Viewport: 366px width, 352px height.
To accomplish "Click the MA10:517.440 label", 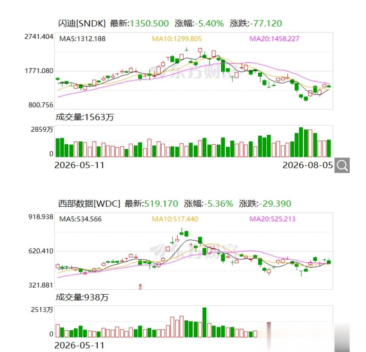I will coord(175,219).
